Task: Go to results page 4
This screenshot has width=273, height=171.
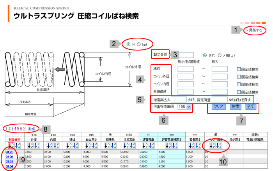Action: pos(15,129)
